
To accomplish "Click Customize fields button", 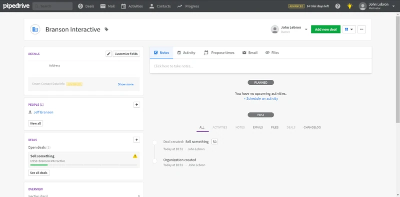I will (126, 54).
